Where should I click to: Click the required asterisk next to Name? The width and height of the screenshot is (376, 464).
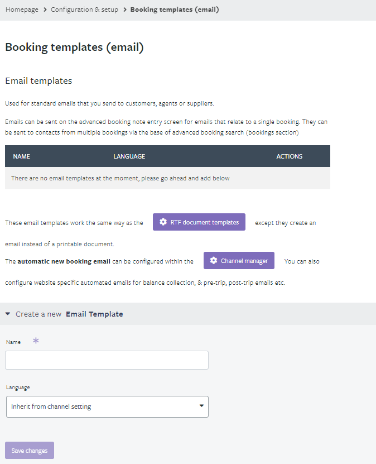(x=36, y=341)
